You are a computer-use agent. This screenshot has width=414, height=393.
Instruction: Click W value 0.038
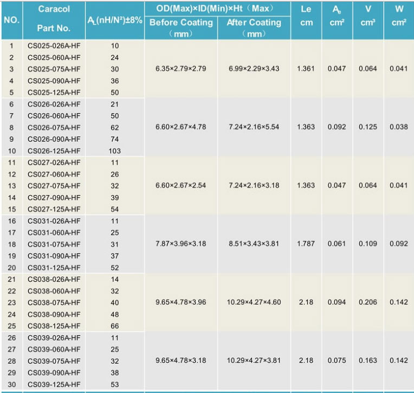click(x=399, y=127)
